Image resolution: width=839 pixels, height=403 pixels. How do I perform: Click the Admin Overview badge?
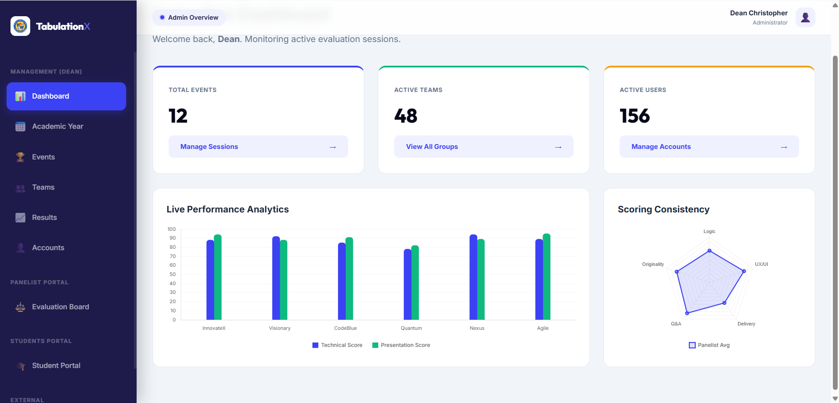point(189,18)
